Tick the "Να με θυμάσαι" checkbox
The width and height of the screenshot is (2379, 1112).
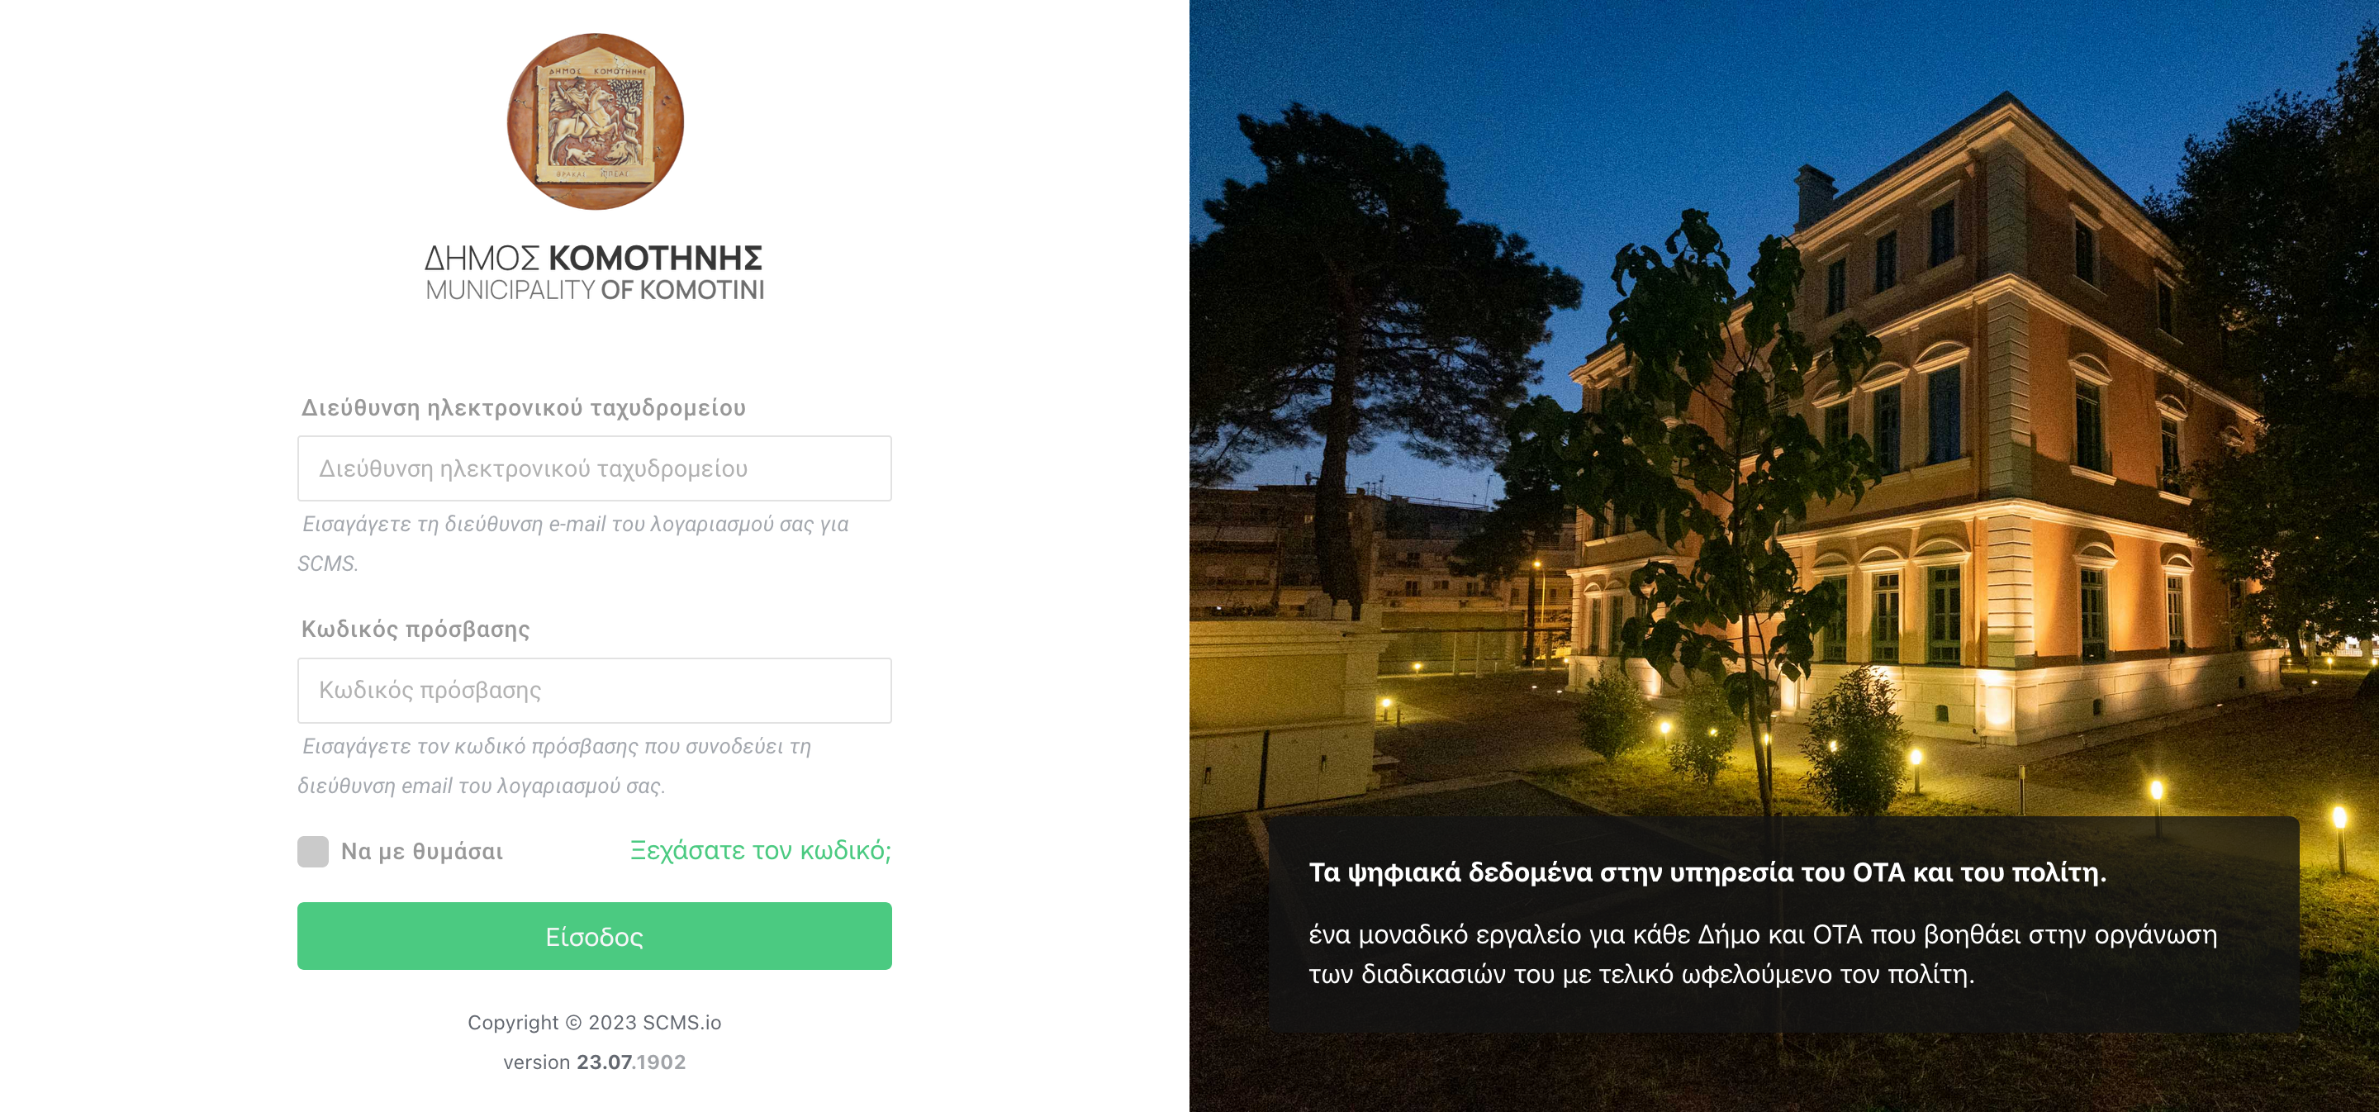(x=313, y=851)
